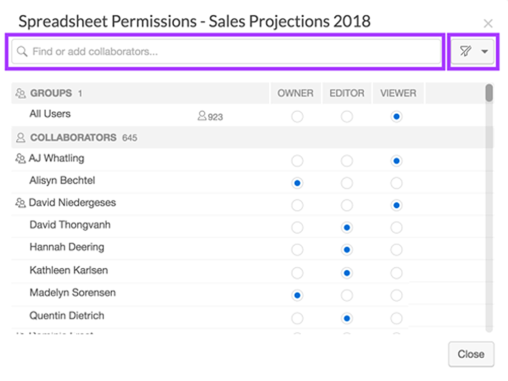
Task: Set All Users permission to Editor
Action: 346,116
